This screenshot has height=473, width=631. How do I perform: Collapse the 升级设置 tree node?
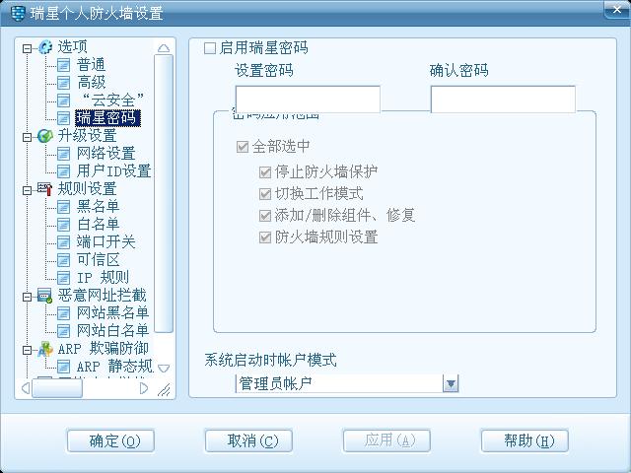pos(27,138)
